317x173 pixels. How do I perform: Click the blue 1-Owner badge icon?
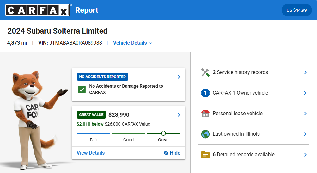click(205, 93)
